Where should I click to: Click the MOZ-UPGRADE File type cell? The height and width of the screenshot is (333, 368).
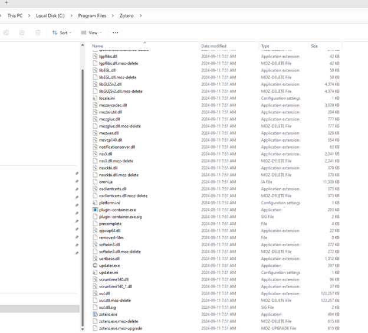pyautogui.click(x=278, y=328)
